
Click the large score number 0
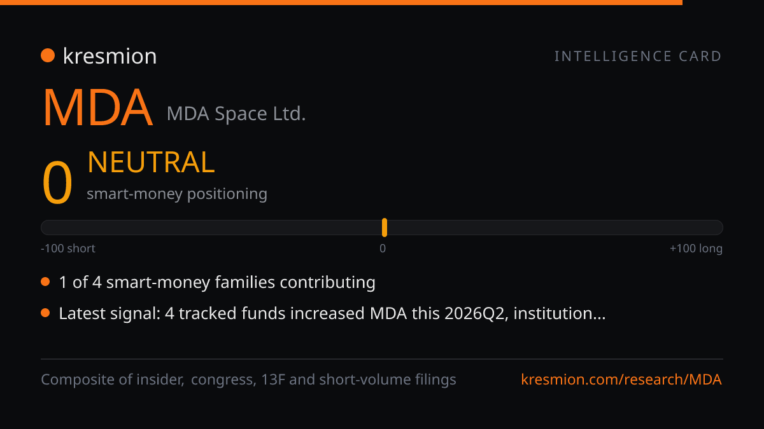pos(57,183)
